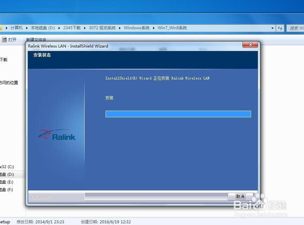Select disk (D:) in Explorer sidebar

7,174
